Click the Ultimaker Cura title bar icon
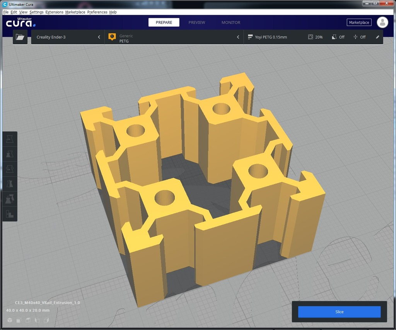The height and width of the screenshot is (330, 396). 5,4
